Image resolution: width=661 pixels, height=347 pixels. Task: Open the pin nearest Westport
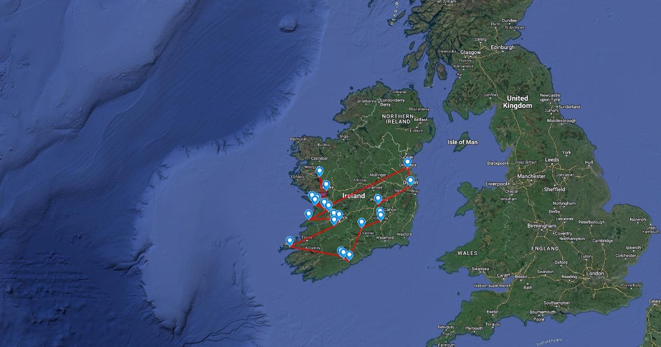[319, 171]
